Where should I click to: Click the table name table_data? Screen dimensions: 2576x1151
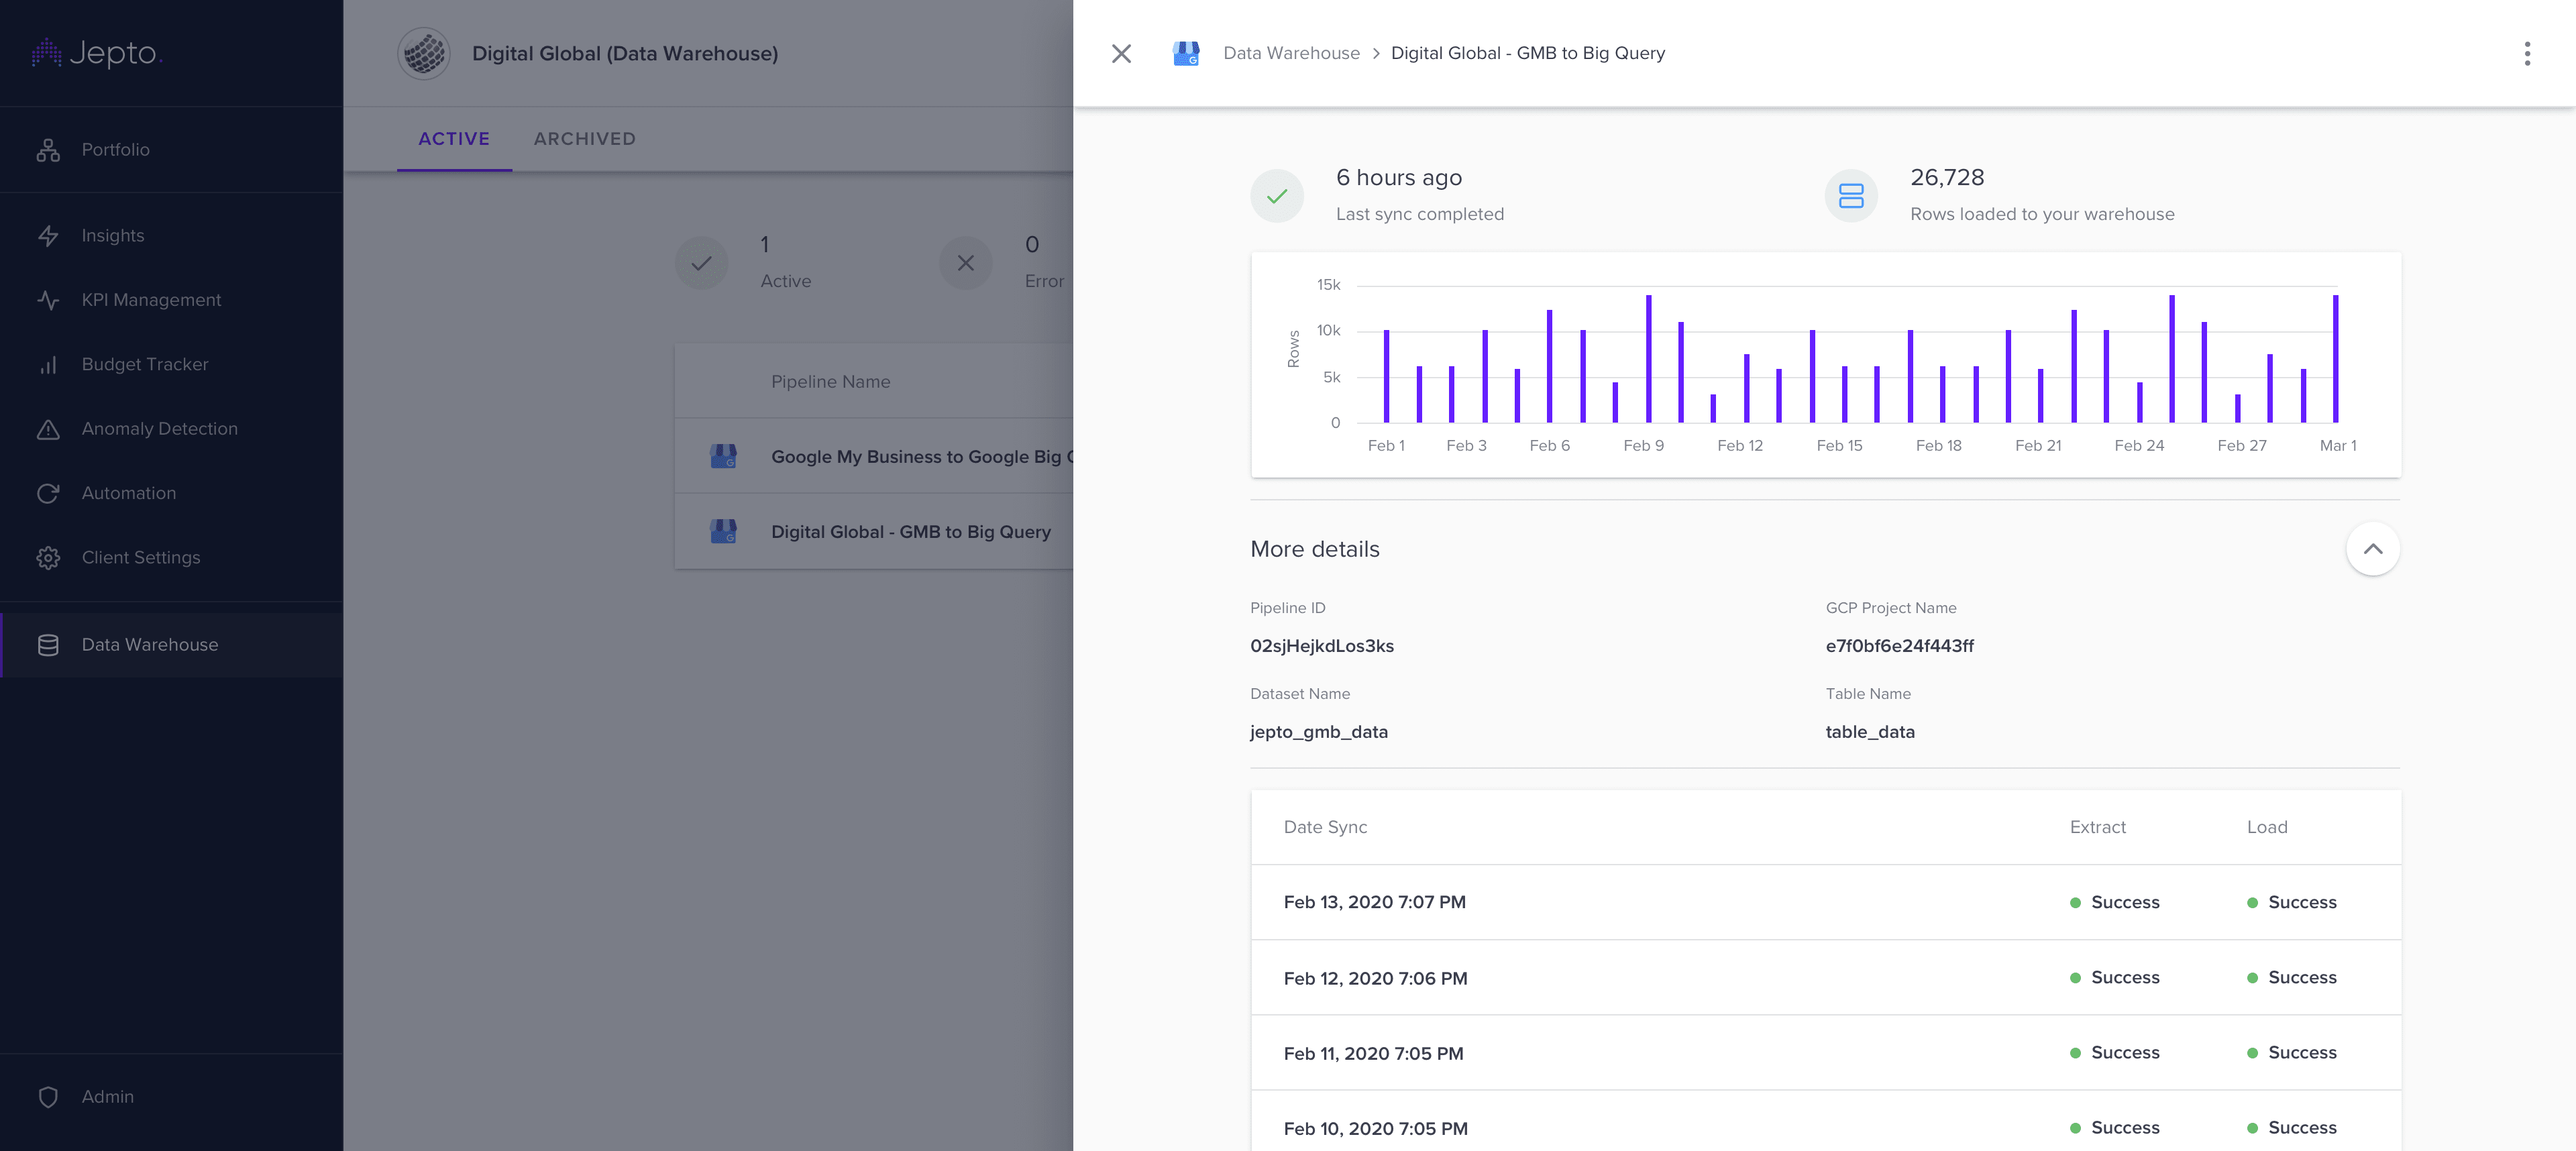click(1869, 732)
